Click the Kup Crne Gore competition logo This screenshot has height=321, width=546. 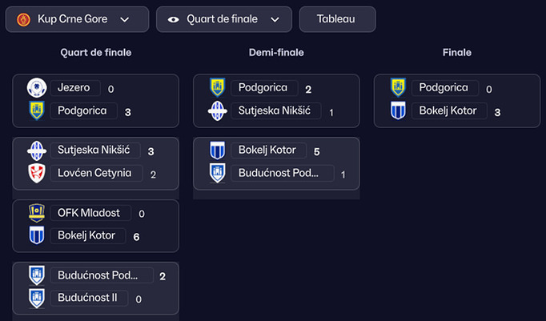pyautogui.click(x=23, y=19)
